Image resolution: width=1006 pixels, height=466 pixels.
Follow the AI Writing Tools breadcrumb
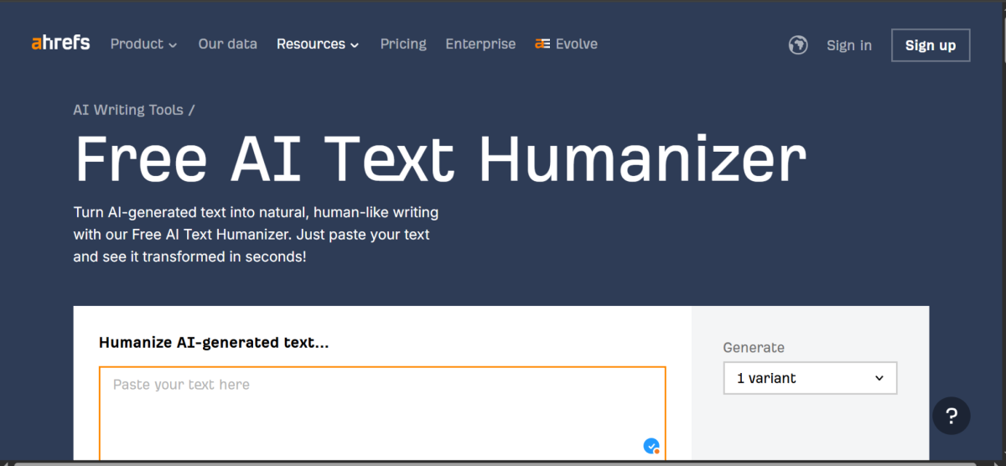pos(128,110)
